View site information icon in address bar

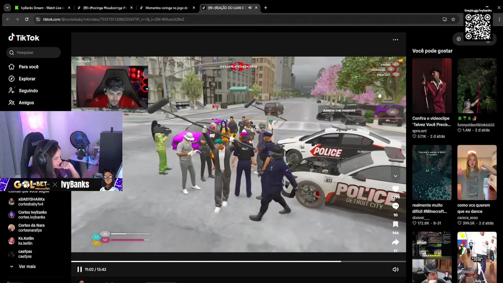(x=38, y=19)
